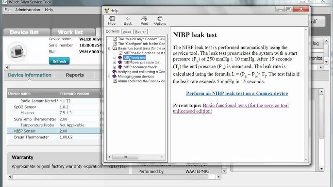Click the book icon beside Verifying and calibrating

[x=114, y=71]
